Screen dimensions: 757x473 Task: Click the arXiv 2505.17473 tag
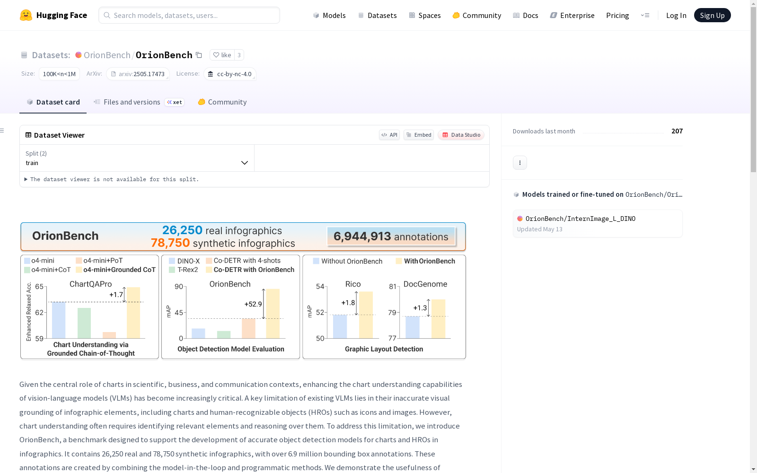point(138,74)
